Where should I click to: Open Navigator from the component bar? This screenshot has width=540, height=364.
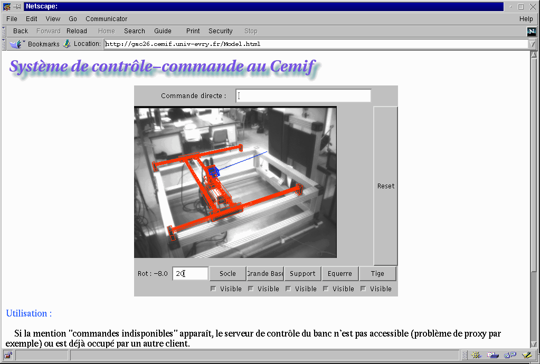pos(476,355)
